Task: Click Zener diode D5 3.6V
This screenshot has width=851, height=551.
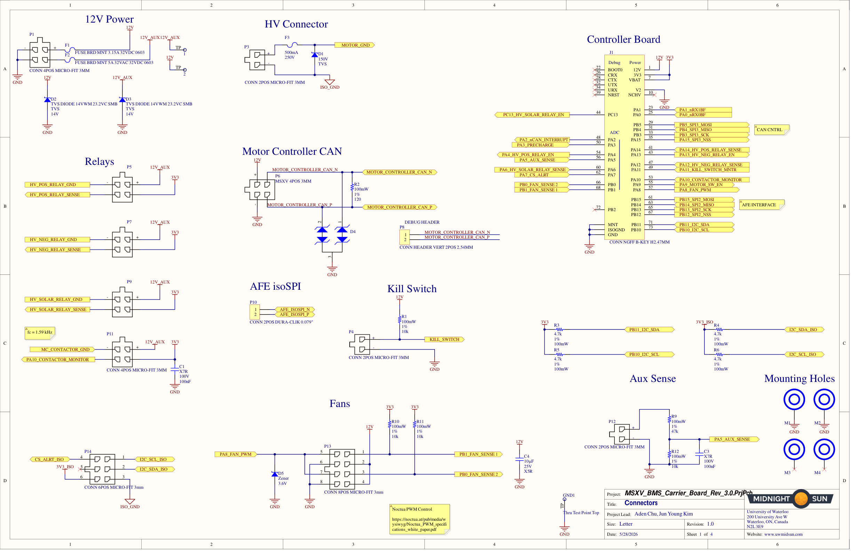Action: (275, 474)
